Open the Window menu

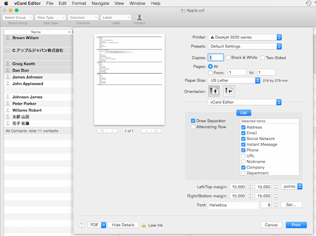pos(137,3)
